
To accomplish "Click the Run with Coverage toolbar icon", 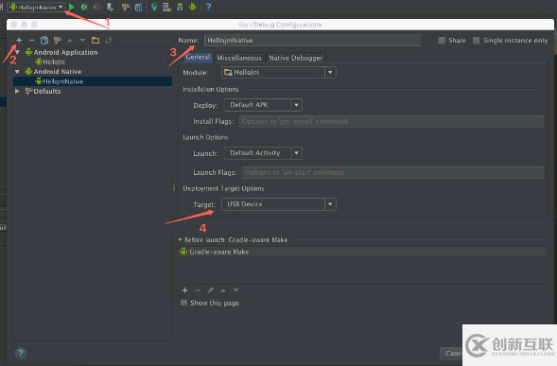I will tap(97, 7).
